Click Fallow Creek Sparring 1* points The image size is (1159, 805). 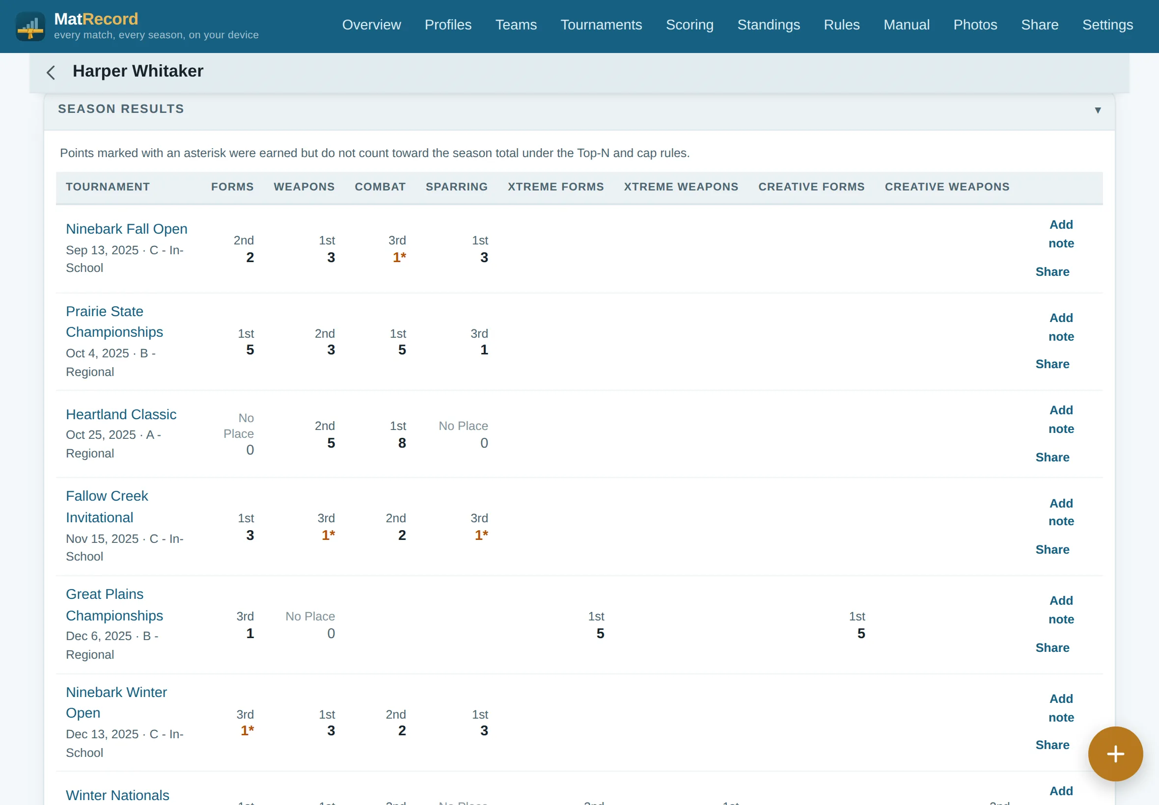point(481,535)
